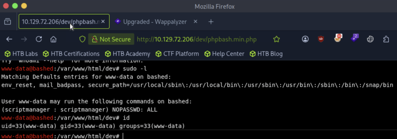The image size is (397, 139).
Task: Open a new tab with plus button
Action: [x=211, y=22]
